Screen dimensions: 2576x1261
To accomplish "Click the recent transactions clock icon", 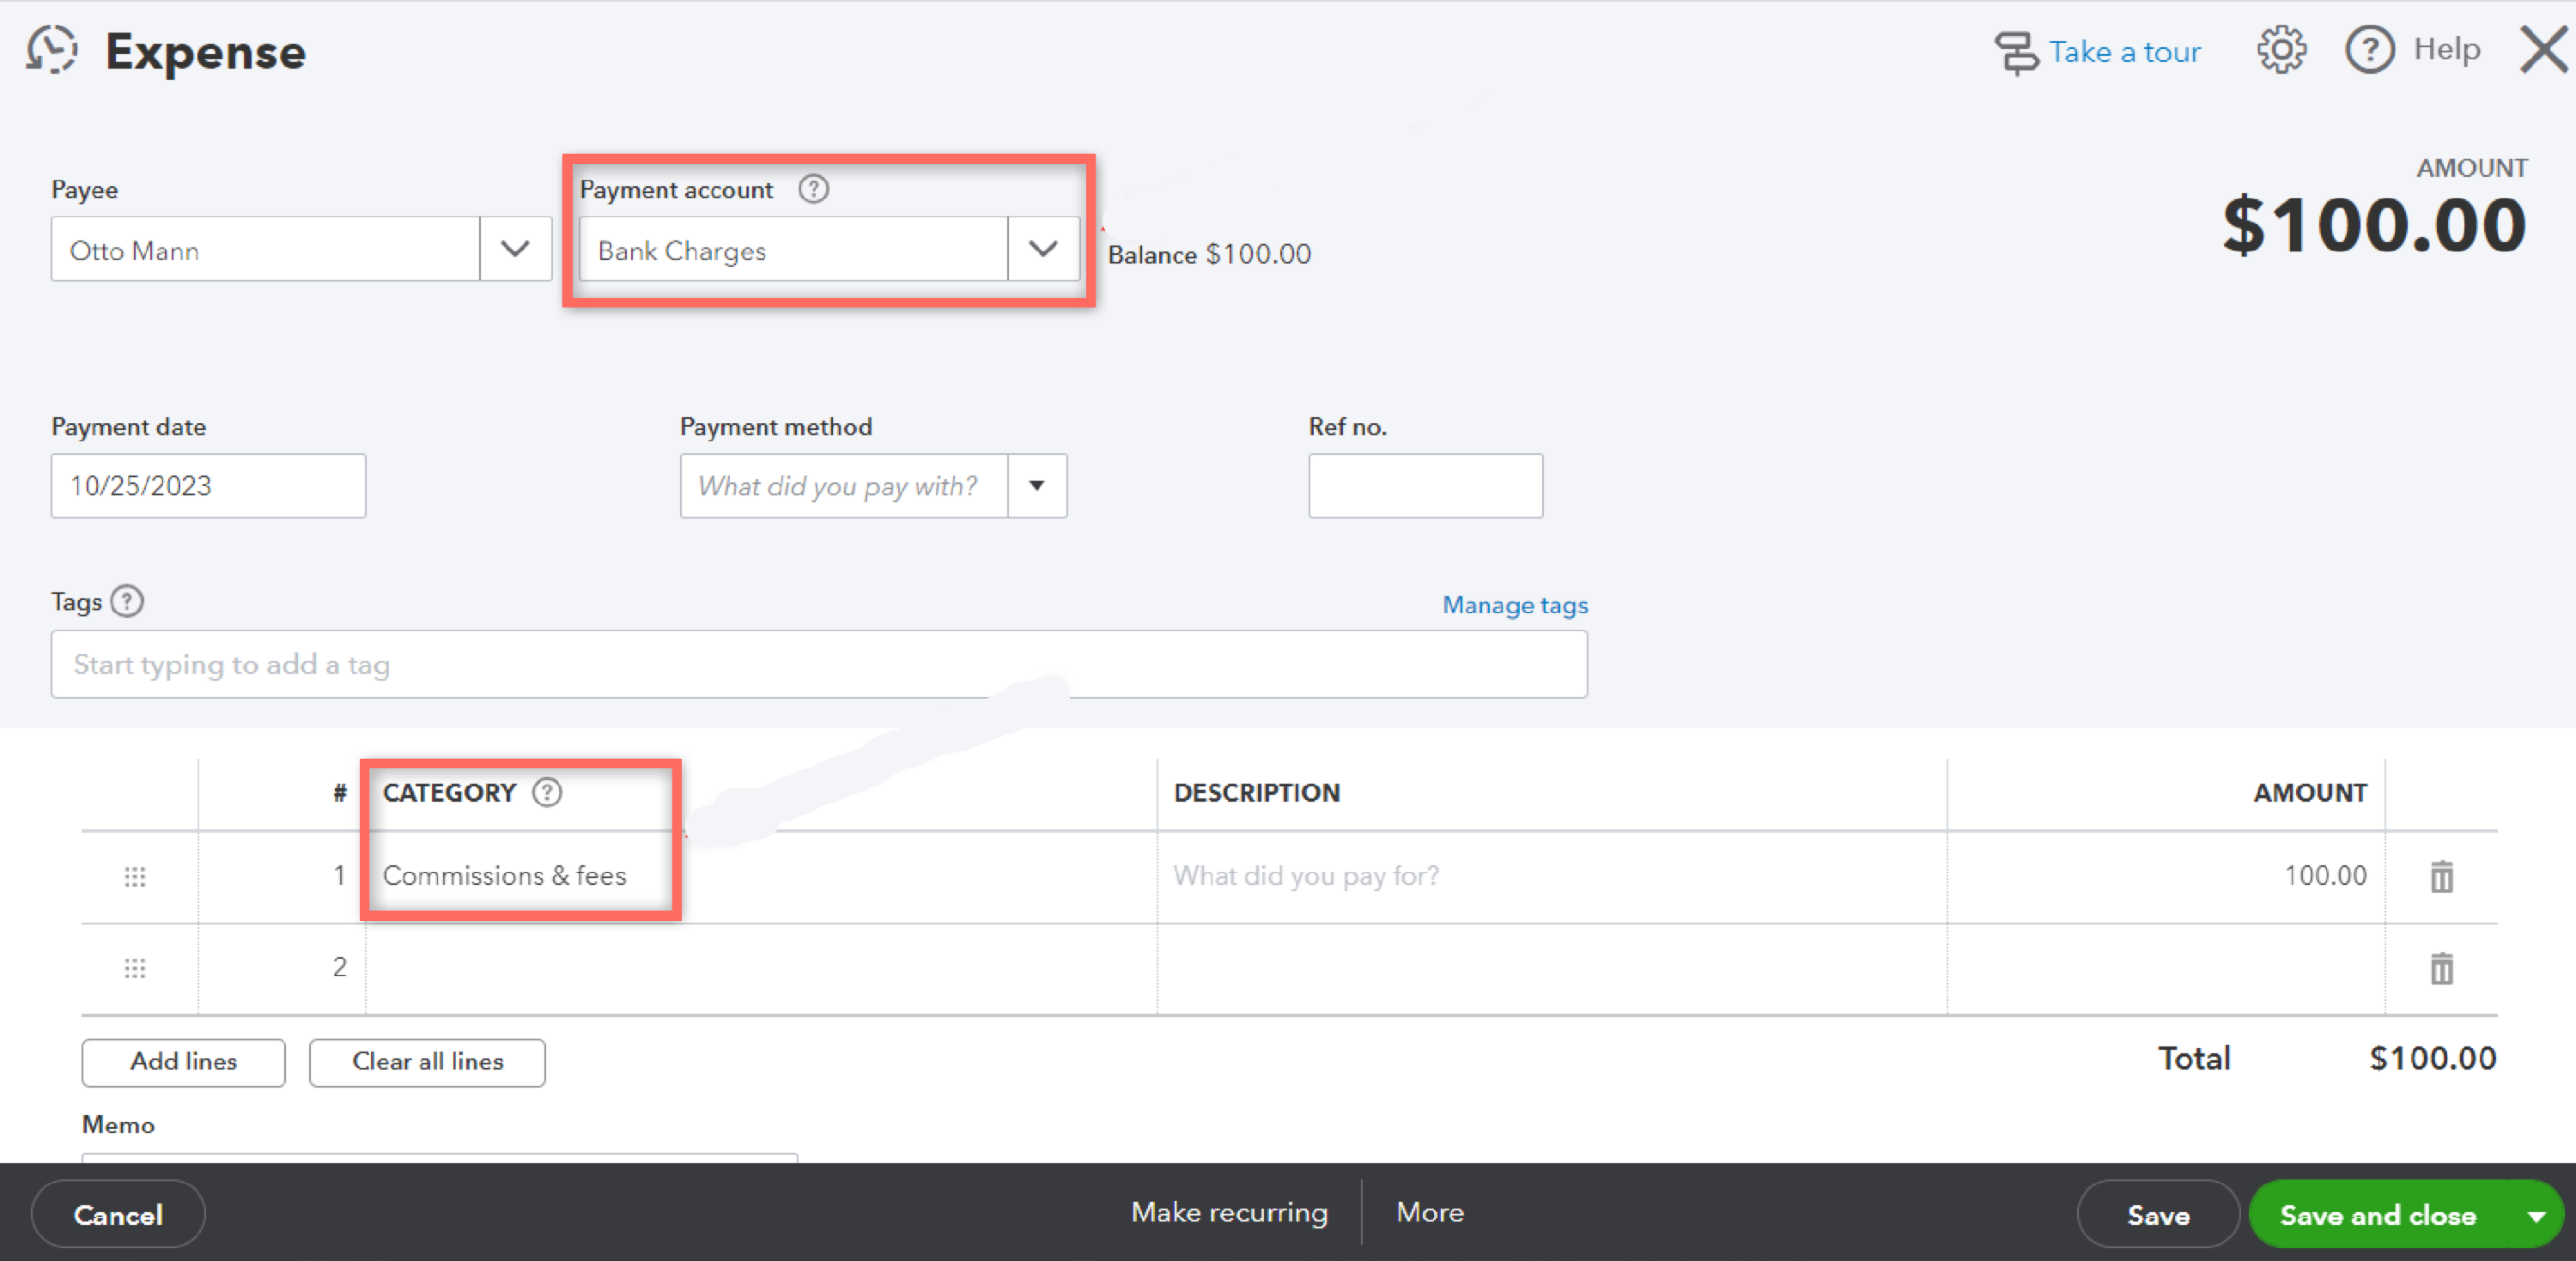I will (52, 50).
